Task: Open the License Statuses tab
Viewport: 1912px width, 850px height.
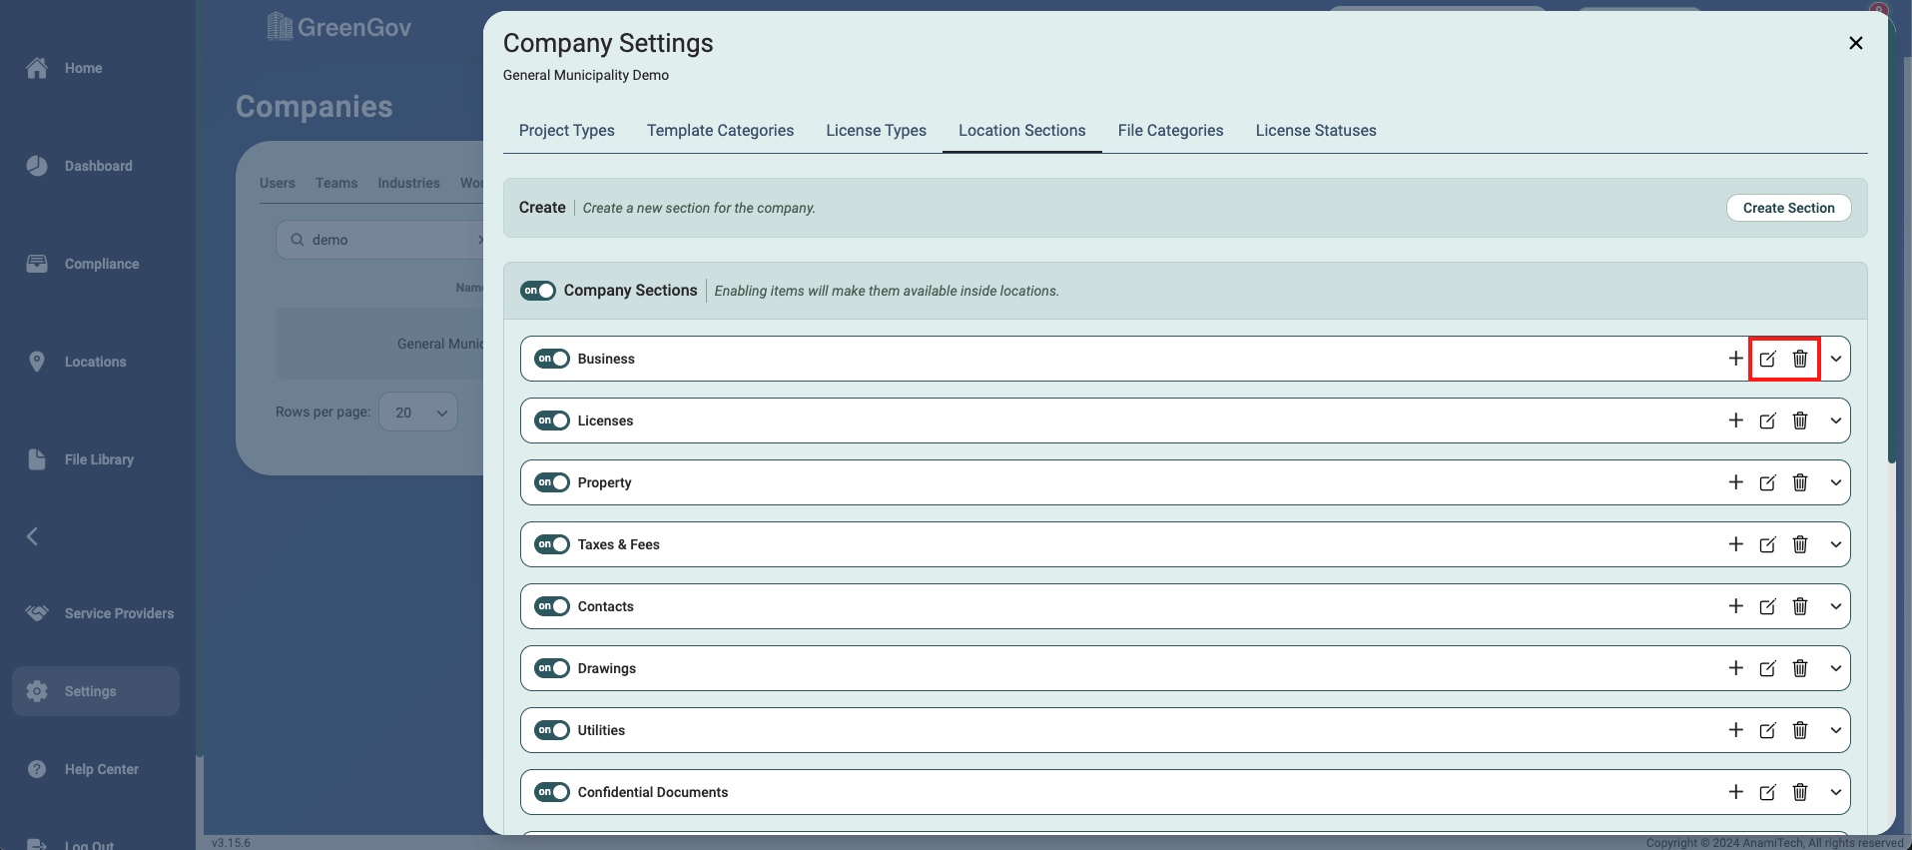Action: click(x=1315, y=131)
